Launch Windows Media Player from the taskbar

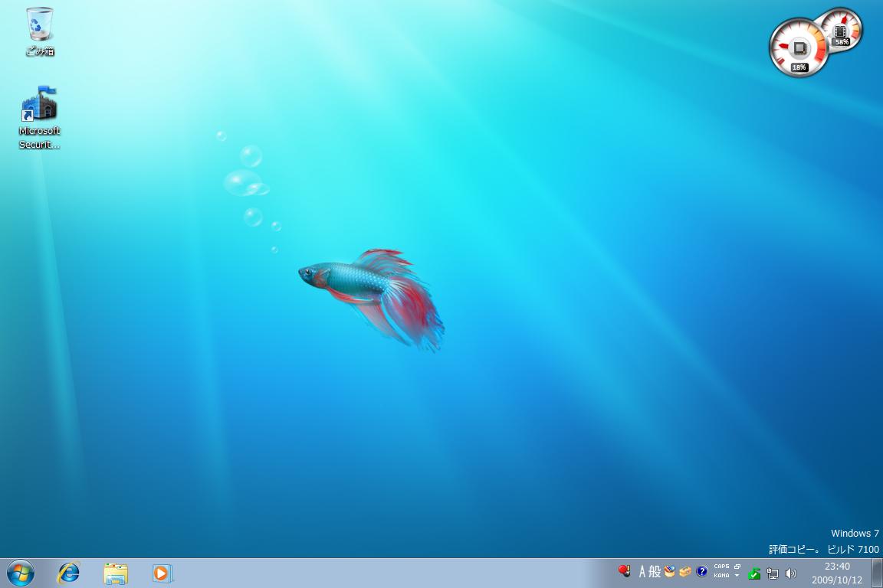(x=162, y=573)
